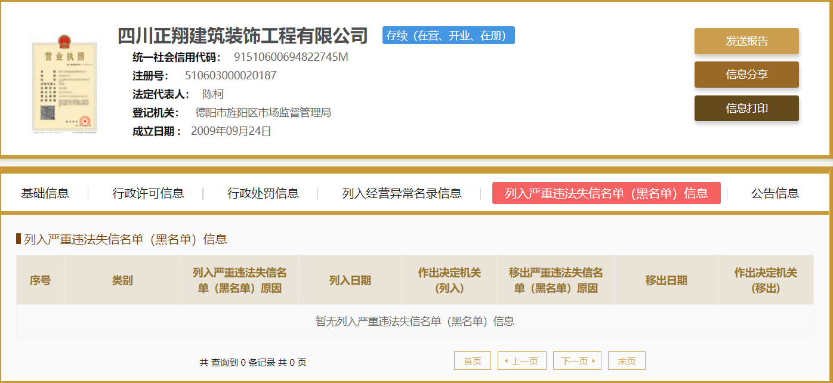Switch to the 行政许可信息 tab

(148, 193)
